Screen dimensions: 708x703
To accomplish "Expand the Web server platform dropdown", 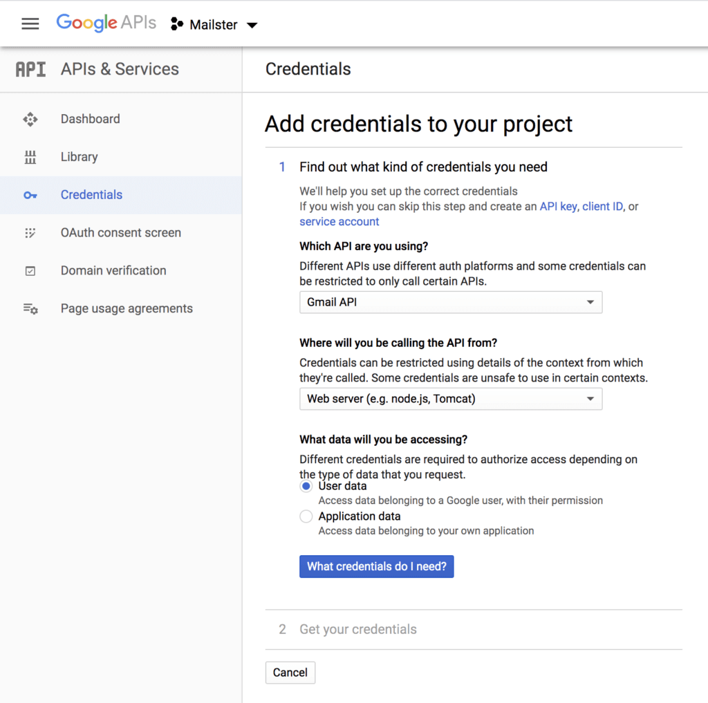I will coord(450,399).
